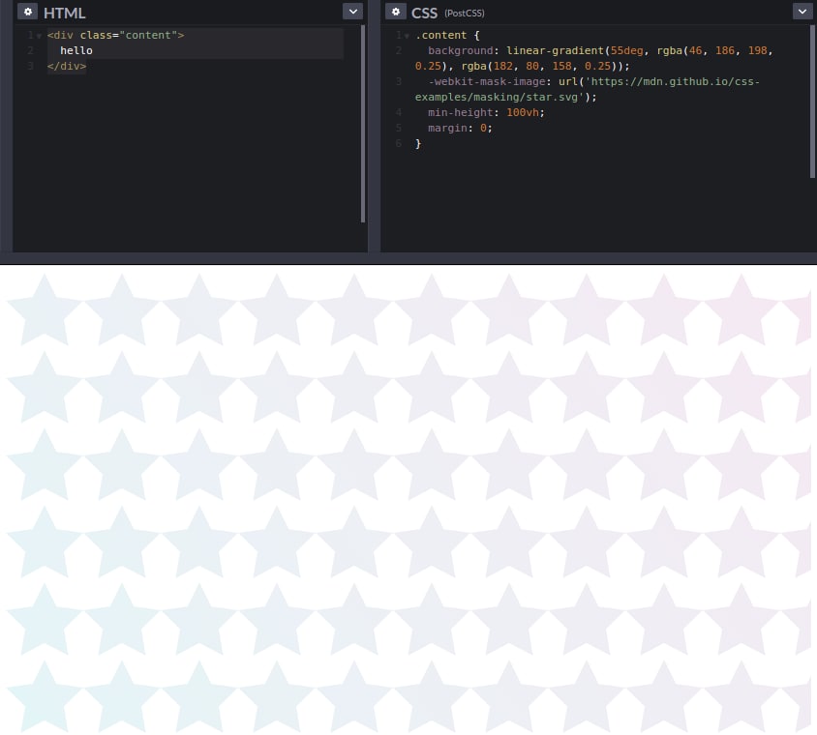The height and width of the screenshot is (735, 817).
Task: Click the margin property line
Action: (460, 128)
